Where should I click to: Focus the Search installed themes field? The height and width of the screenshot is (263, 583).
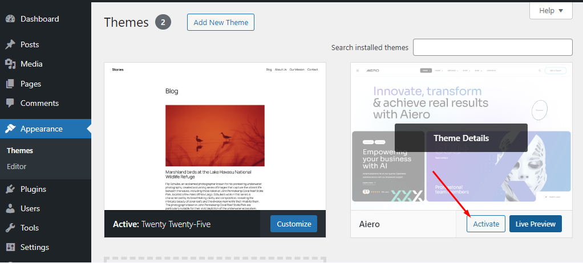point(493,47)
